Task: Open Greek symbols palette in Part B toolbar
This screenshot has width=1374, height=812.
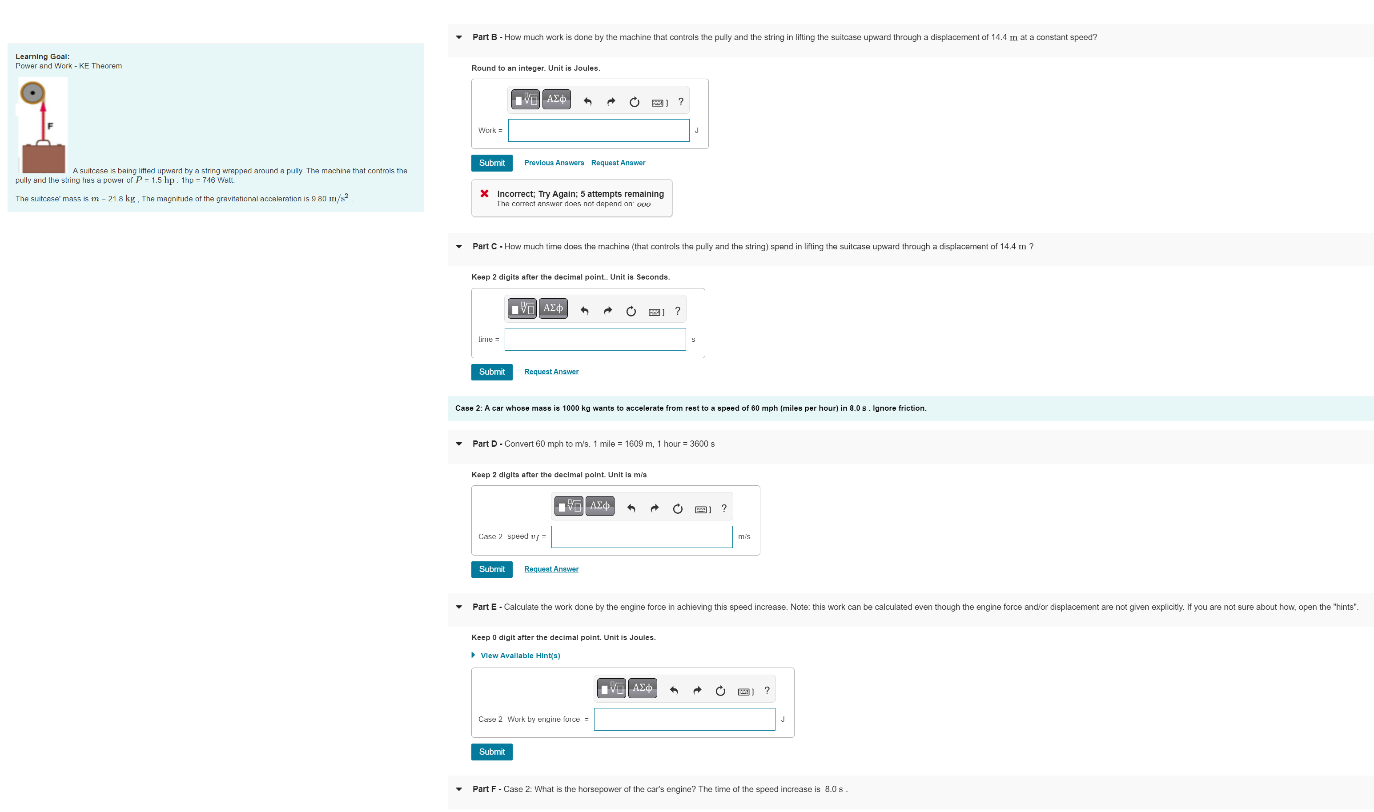Action: [556, 99]
